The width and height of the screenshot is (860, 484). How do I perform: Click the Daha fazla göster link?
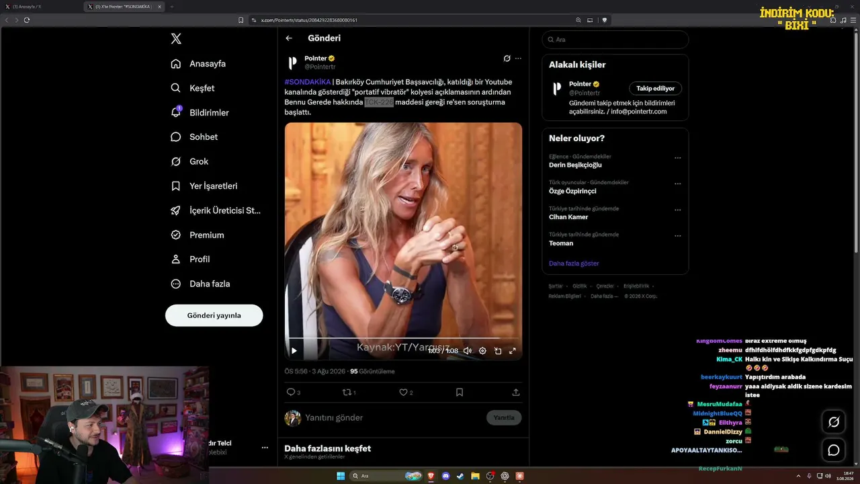pyautogui.click(x=574, y=264)
